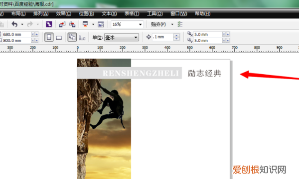Open the 排列(A) menu
Viewport: 299px width, 179px height.
click(x=41, y=13)
